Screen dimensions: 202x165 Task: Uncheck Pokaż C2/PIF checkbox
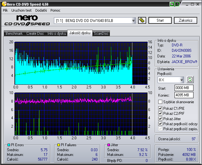[x=160, y=114]
